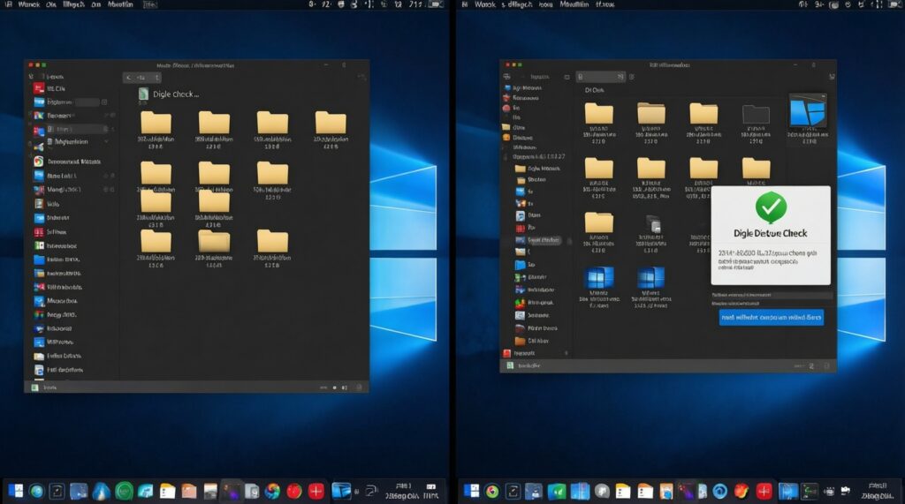
Task: Click the back arrow in left window toolbar
Action: tap(129, 78)
